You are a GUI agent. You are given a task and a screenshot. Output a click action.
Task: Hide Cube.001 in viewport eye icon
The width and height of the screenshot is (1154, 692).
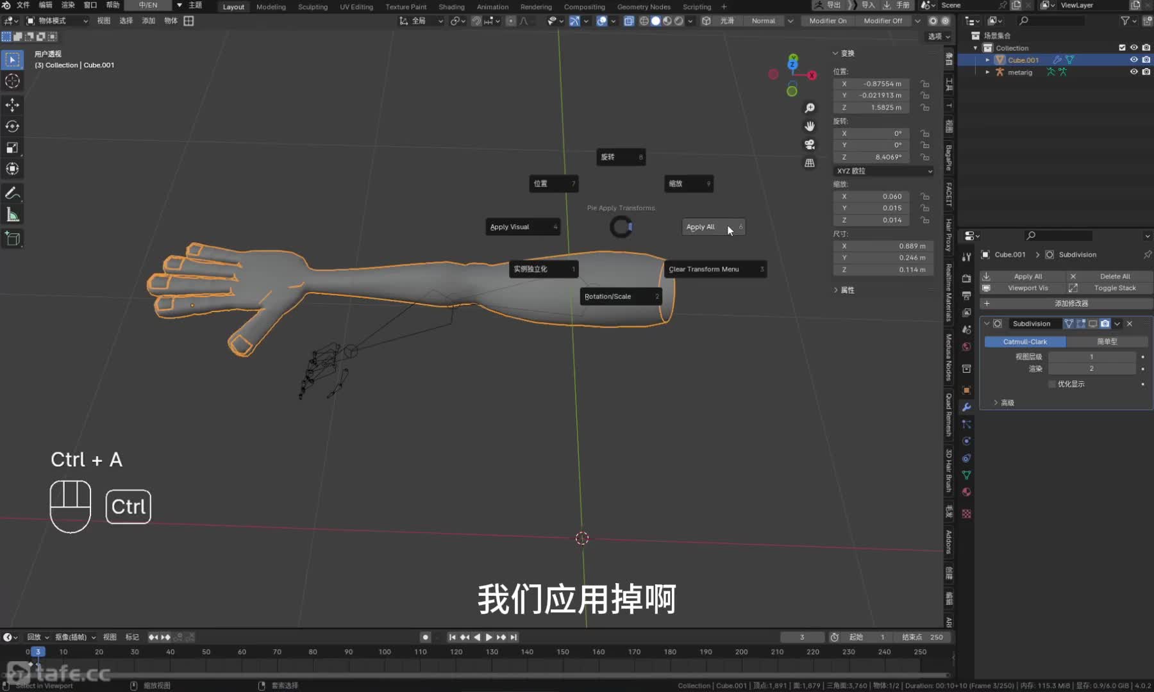pos(1133,60)
